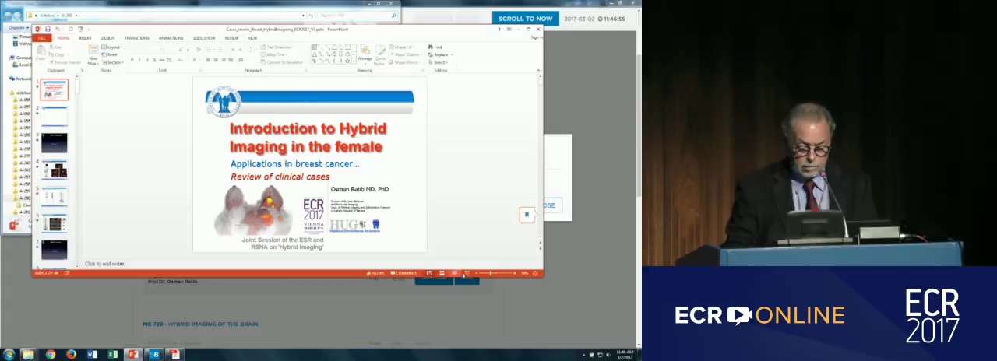997x361 pixels.
Task: Switch to Normal view in status bar
Action: 429,273
